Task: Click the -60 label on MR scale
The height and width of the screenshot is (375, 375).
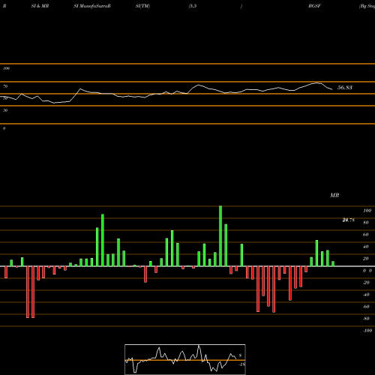Action: (366, 307)
